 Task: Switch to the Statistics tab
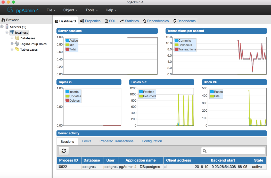pyautogui.click(x=129, y=21)
